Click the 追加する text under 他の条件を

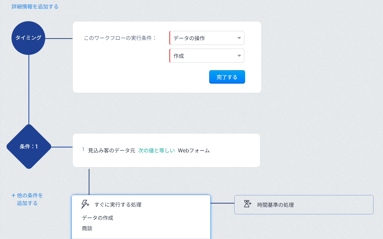tap(27, 203)
